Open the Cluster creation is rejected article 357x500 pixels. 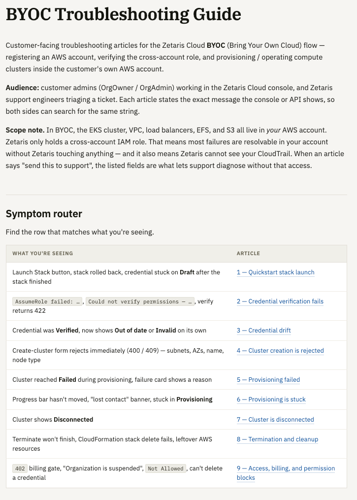tap(280, 350)
